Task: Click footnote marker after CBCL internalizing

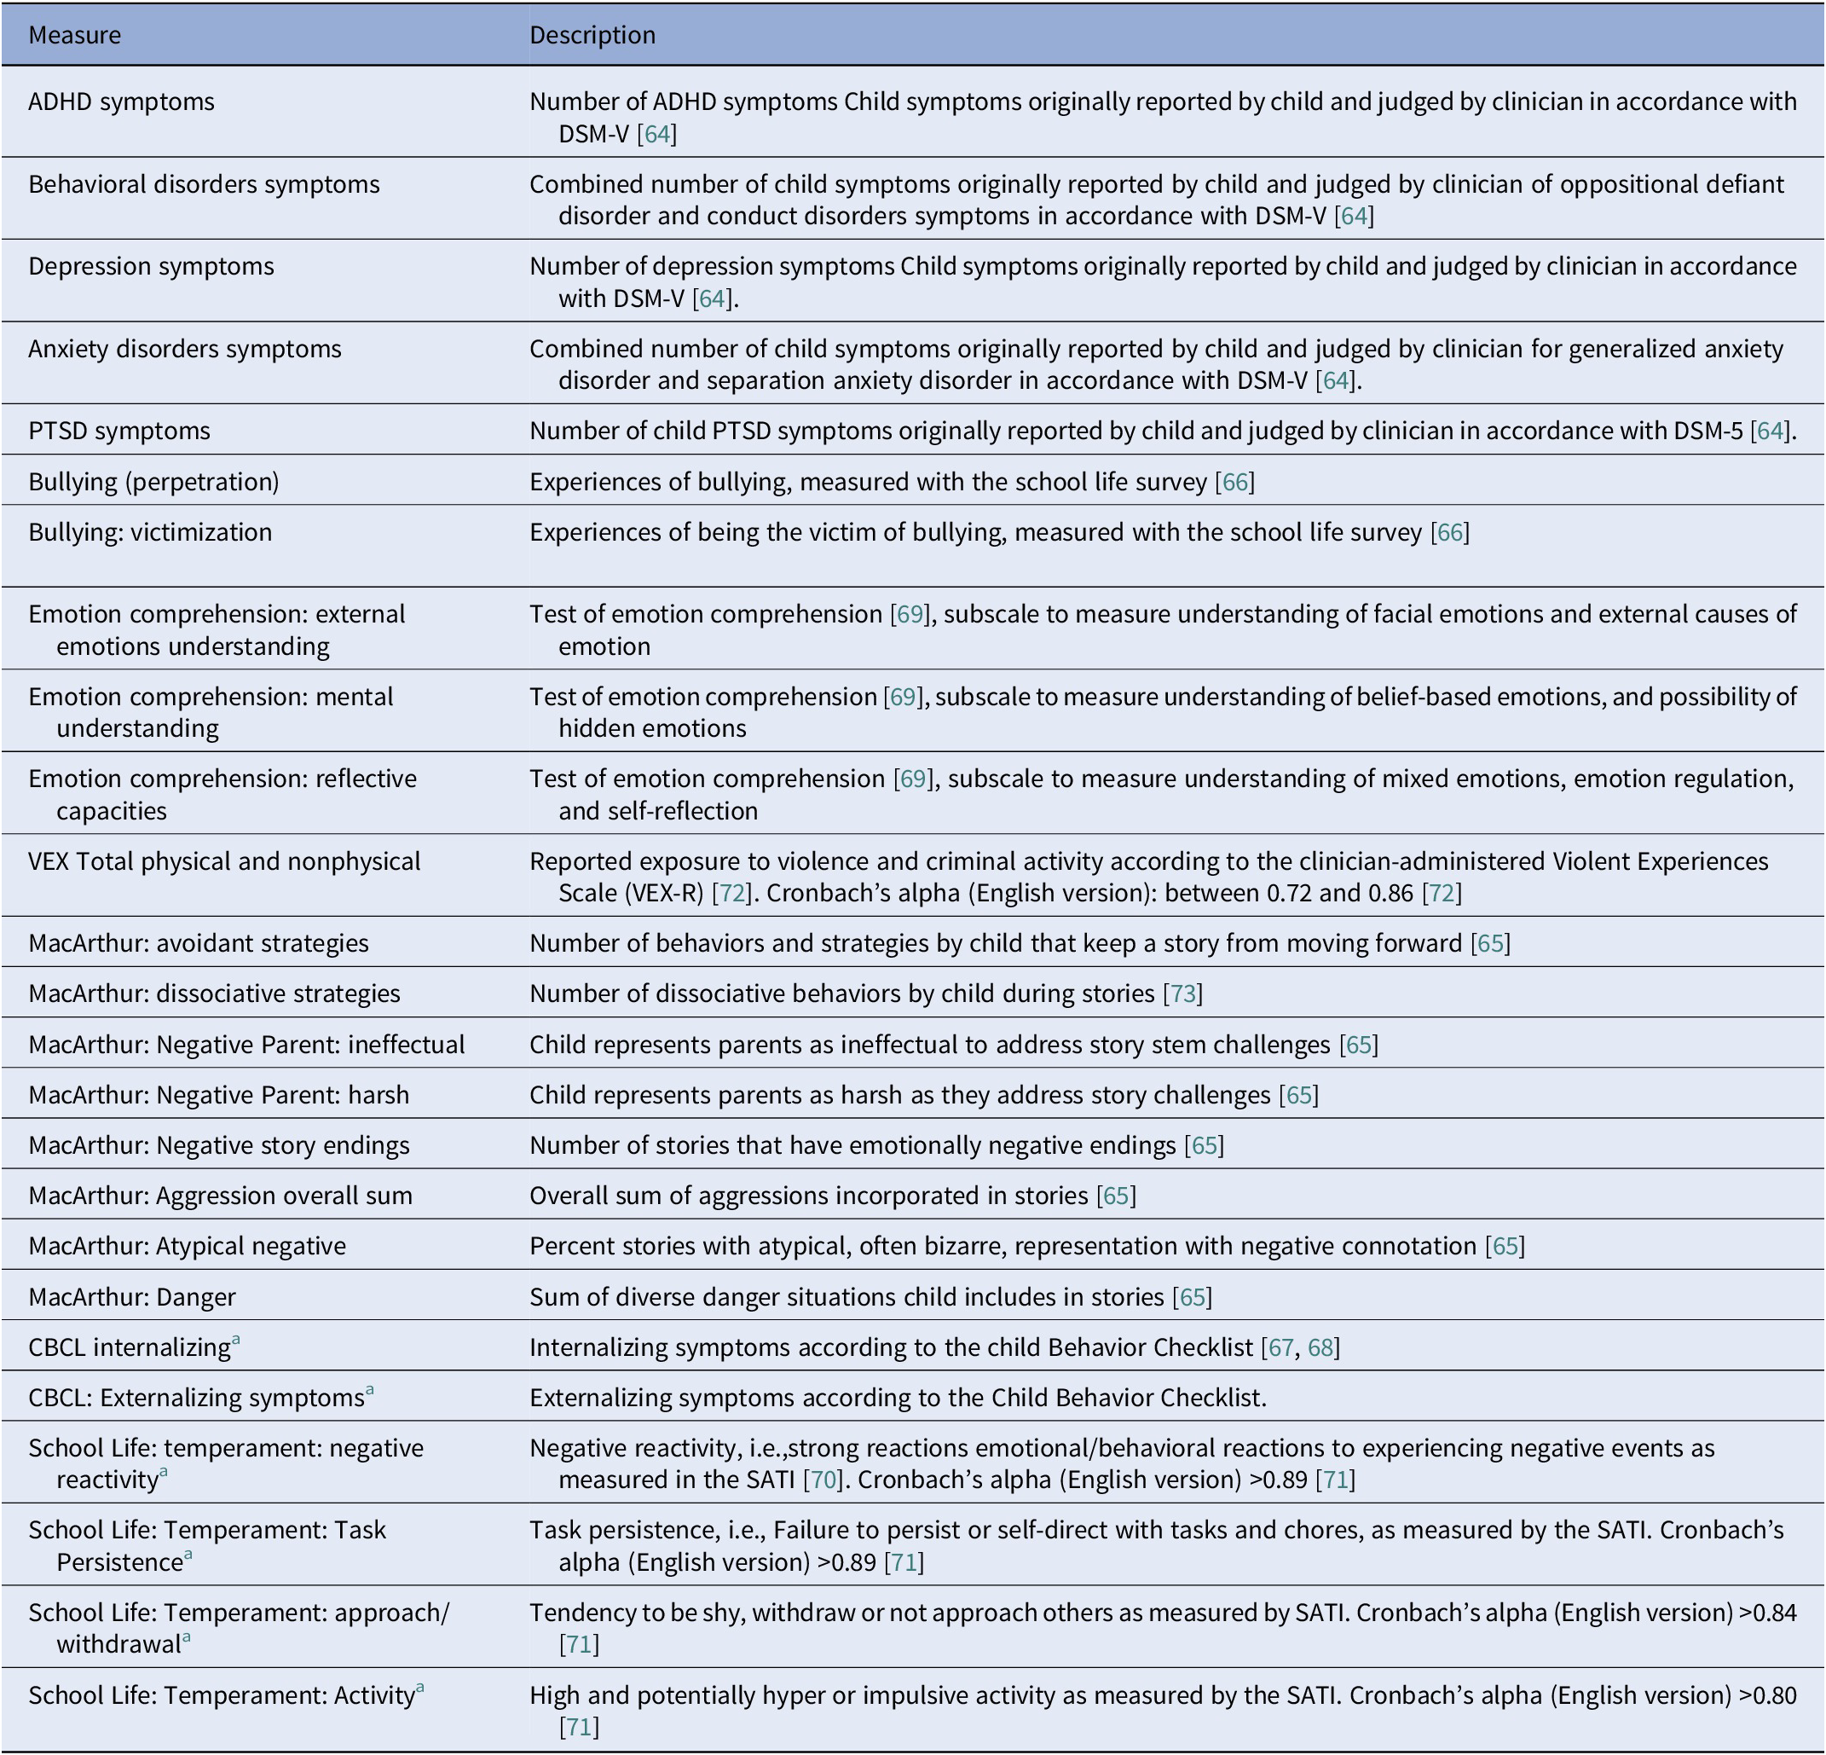Action: click(x=235, y=1341)
